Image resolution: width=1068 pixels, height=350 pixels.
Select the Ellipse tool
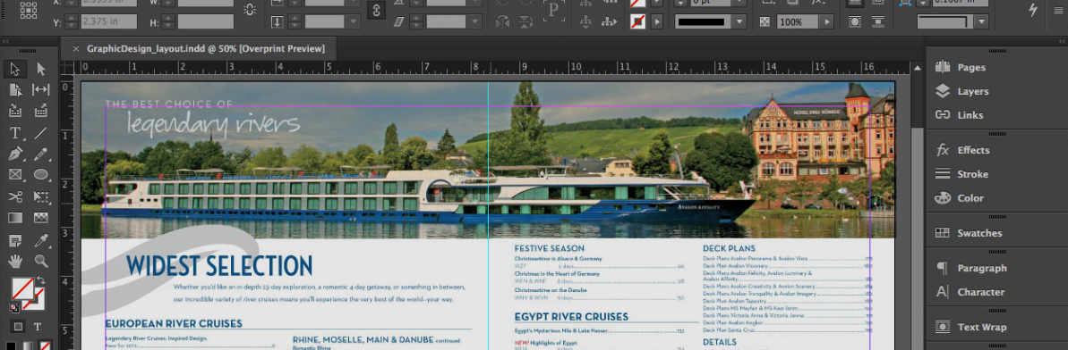click(41, 175)
